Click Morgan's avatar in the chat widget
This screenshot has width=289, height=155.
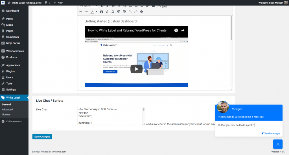[223, 107]
